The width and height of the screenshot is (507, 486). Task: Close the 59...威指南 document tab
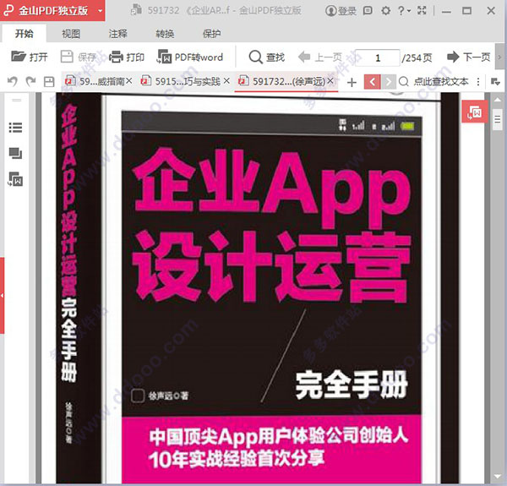(x=129, y=81)
